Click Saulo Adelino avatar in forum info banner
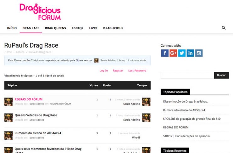 [97, 60]
